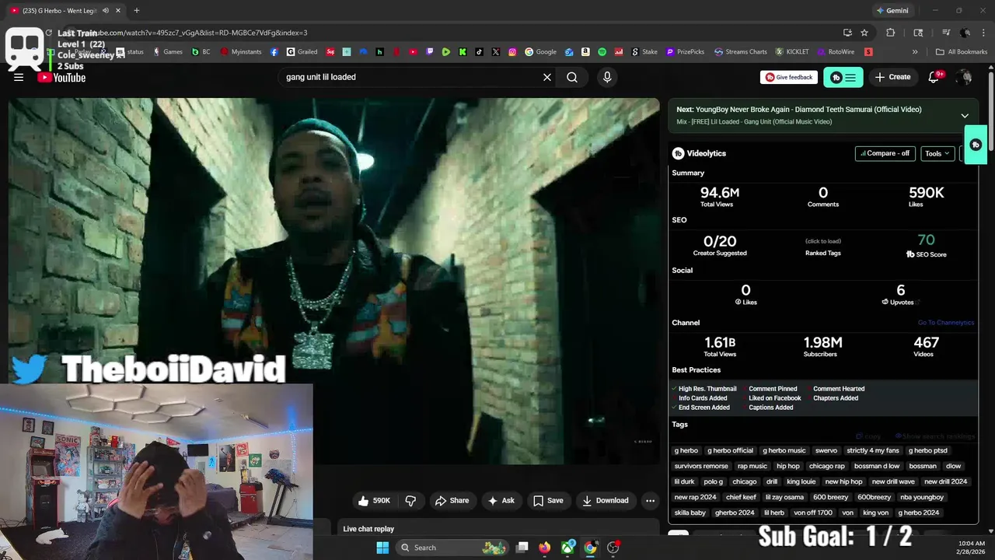Click the video player

[334, 280]
